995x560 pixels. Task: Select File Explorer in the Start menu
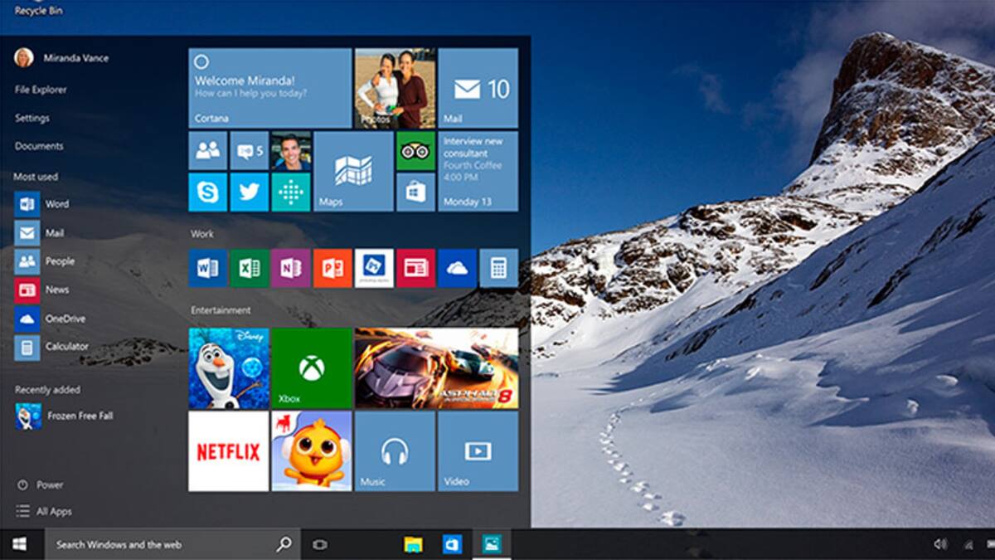[41, 90]
